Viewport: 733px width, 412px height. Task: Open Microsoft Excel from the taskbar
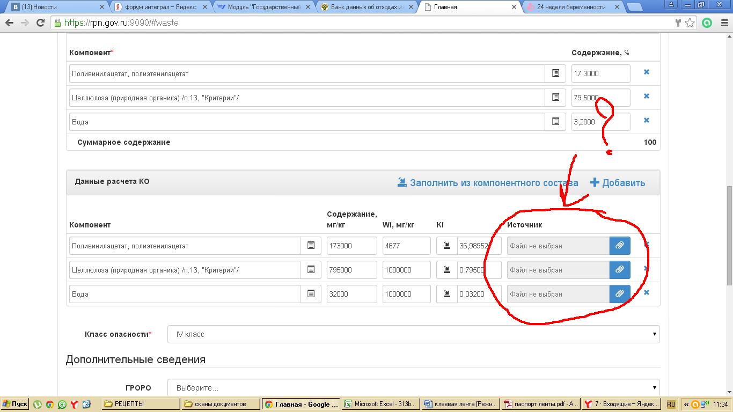pyautogui.click(x=380, y=404)
